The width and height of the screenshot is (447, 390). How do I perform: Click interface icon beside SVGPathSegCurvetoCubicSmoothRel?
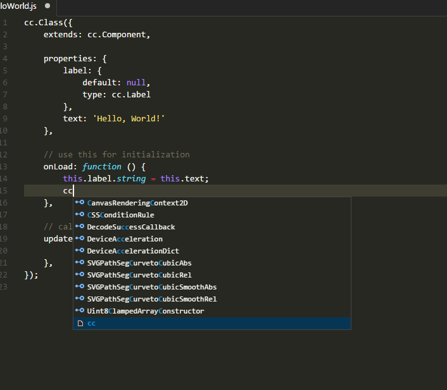pos(80,298)
